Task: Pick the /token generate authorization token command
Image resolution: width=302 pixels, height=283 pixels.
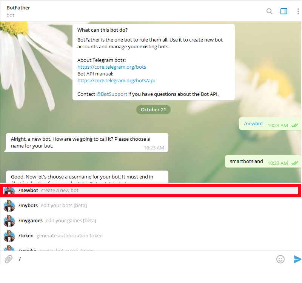Action: (x=60, y=236)
